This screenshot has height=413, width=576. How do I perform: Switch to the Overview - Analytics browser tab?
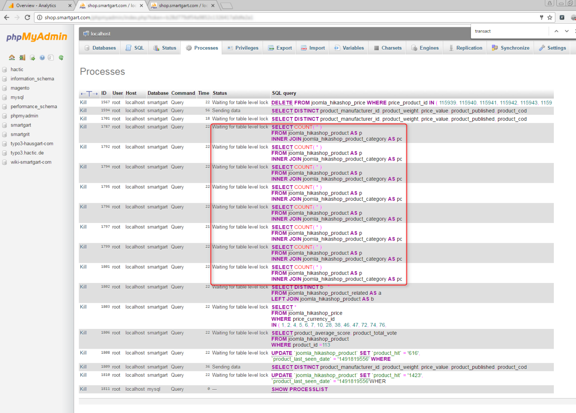click(x=36, y=6)
